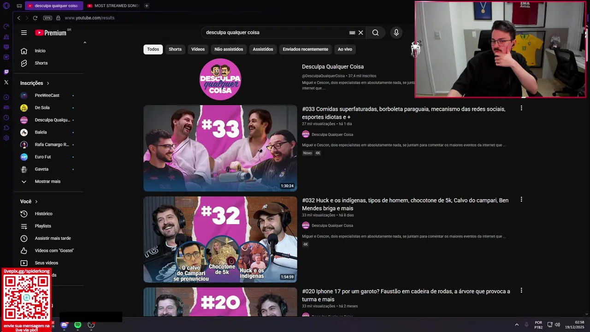Expand the Inscrições section arrow
The height and width of the screenshot is (332, 590).
tap(48, 83)
